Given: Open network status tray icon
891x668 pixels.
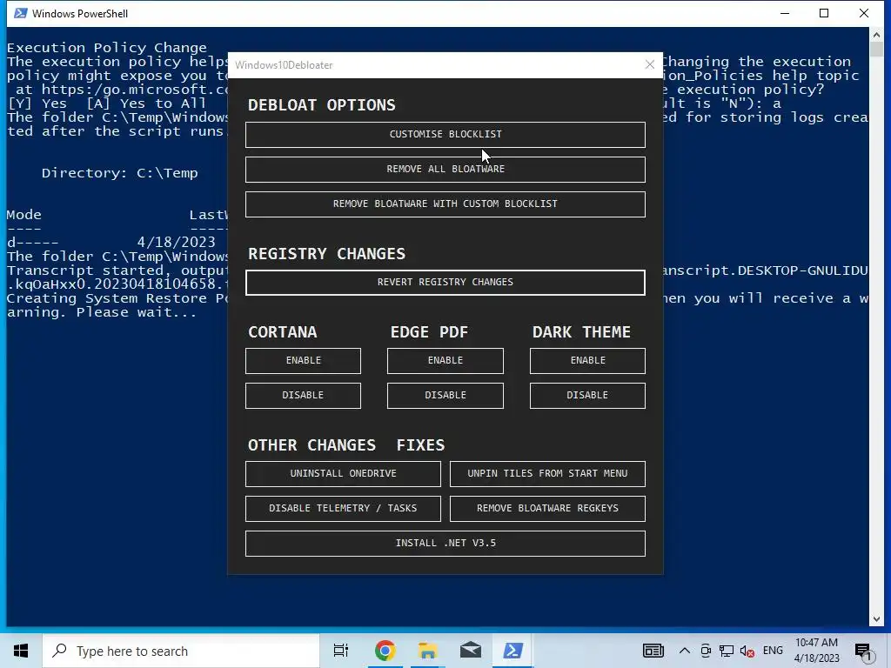Looking at the screenshot, I should coord(727,651).
